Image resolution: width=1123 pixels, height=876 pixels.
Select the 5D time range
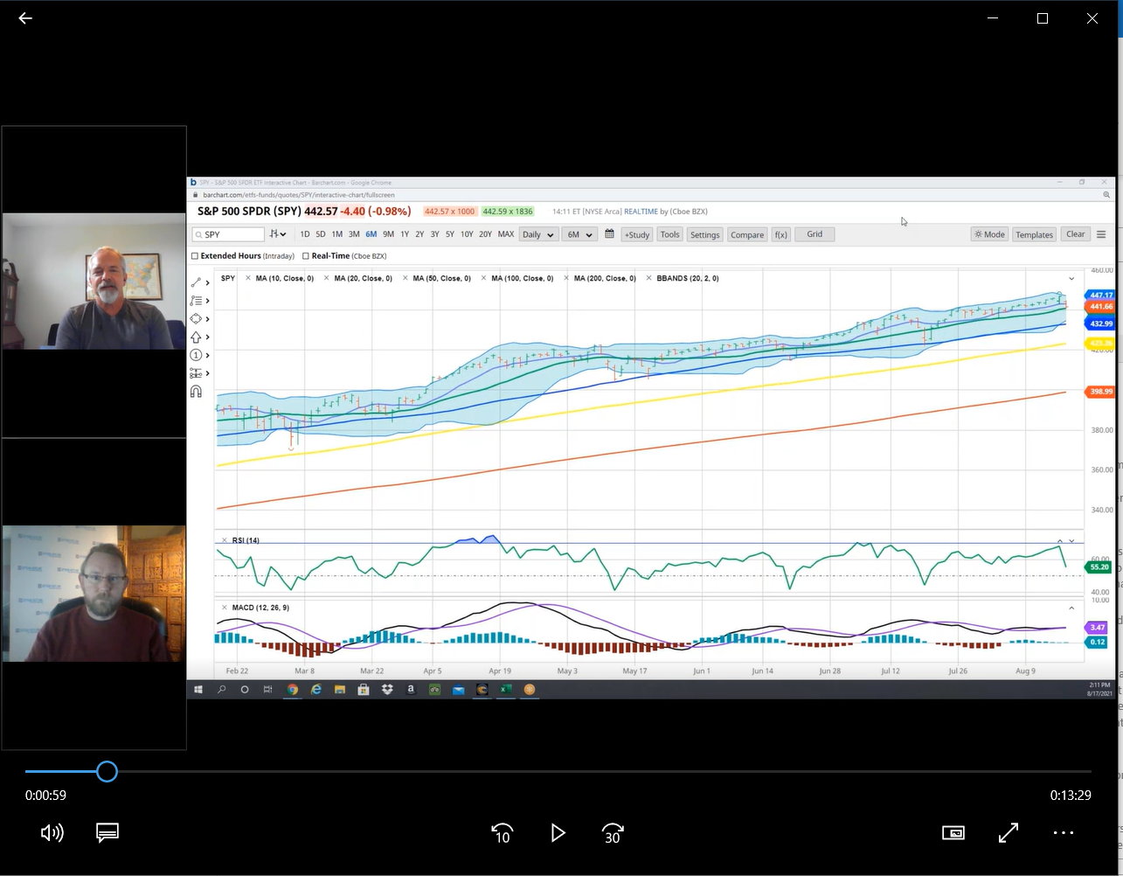[321, 234]
